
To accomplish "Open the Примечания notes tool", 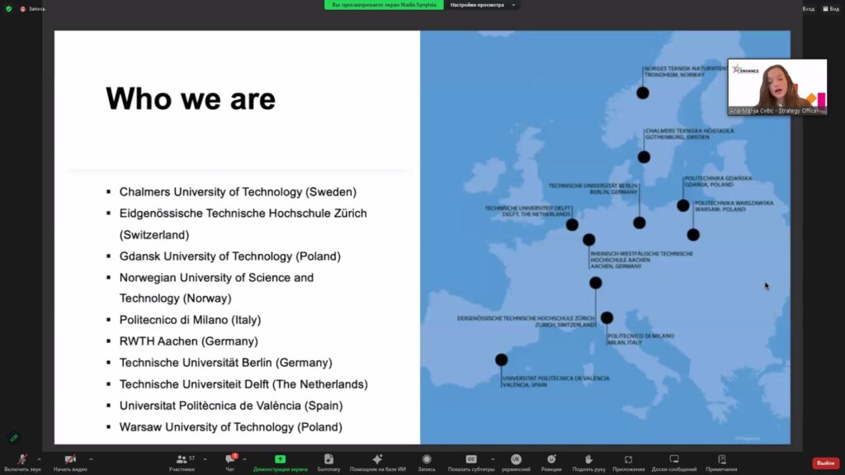I will (x=721, y=460).
